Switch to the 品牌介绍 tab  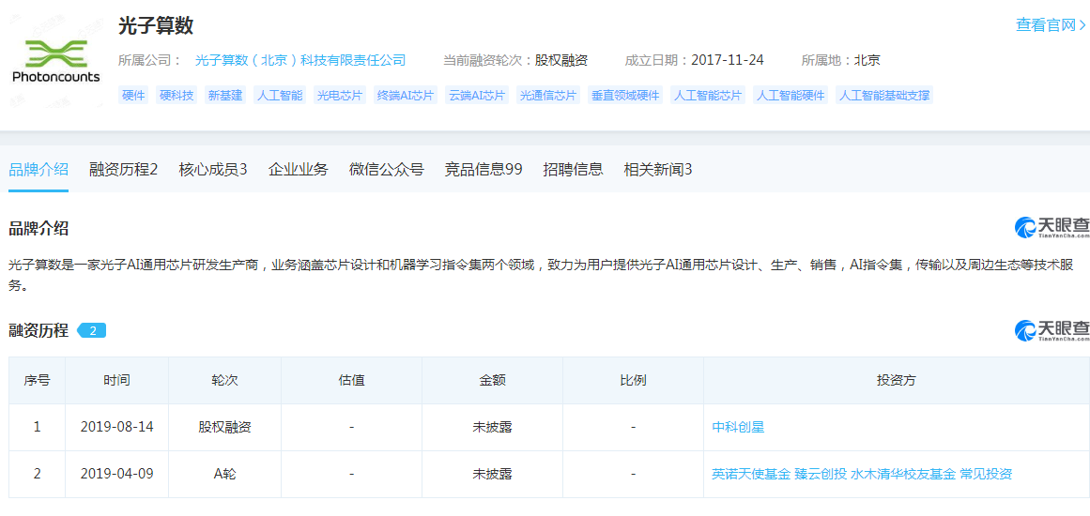click(x=38, y=169)
